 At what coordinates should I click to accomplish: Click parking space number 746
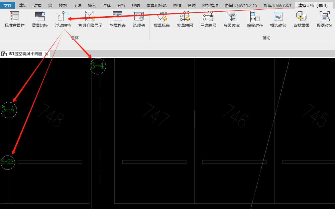point(236,116)
